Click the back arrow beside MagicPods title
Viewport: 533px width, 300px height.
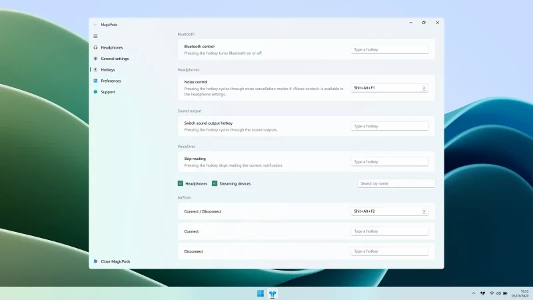95,24
